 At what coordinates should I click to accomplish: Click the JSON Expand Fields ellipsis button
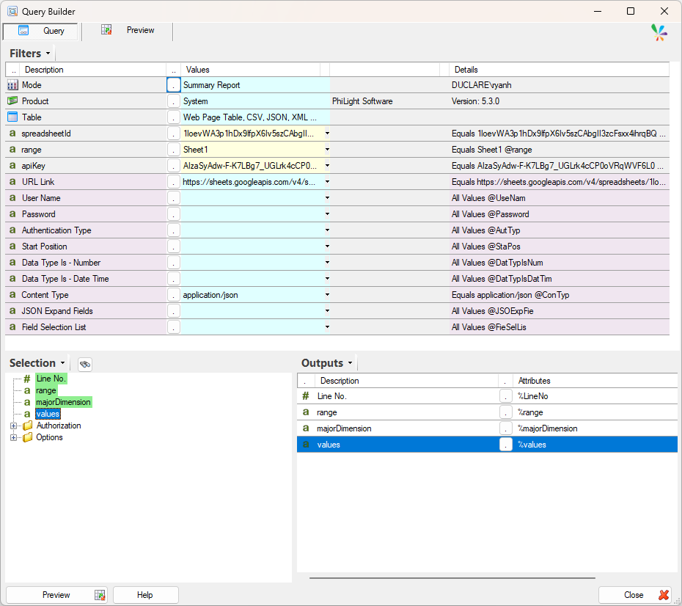tap(174, 311)
